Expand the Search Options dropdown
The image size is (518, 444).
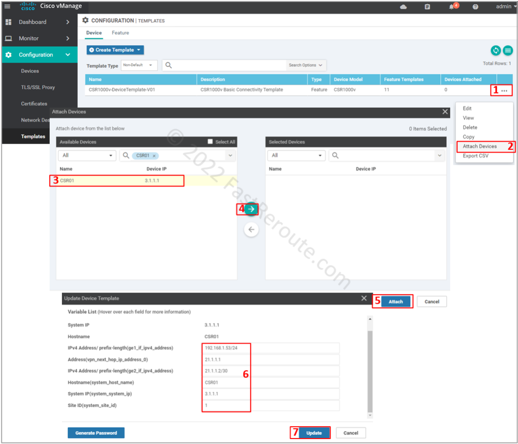click(305, 65)
